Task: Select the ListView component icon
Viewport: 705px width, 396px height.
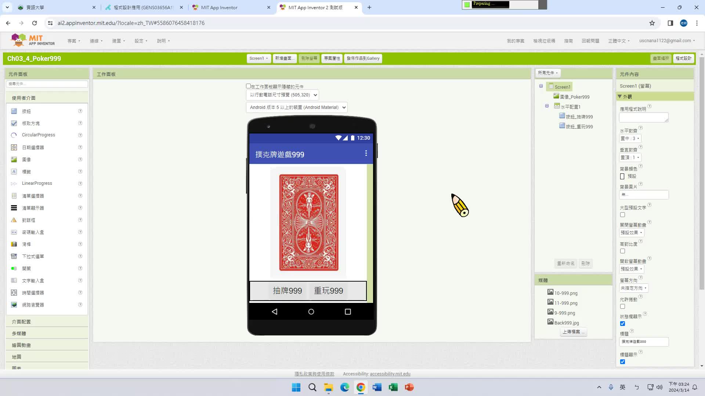Action: coord(14,208)
